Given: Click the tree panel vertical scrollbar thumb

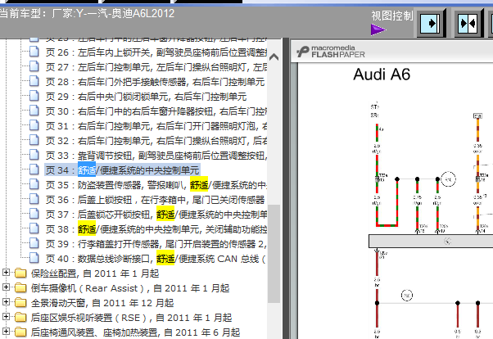Looking at the screenshot, I should tap(274, 254).
